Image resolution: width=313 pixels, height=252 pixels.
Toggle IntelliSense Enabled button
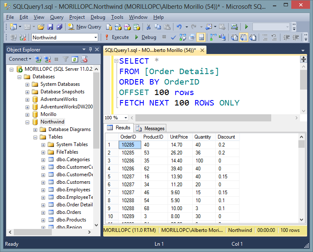point(201,37)
